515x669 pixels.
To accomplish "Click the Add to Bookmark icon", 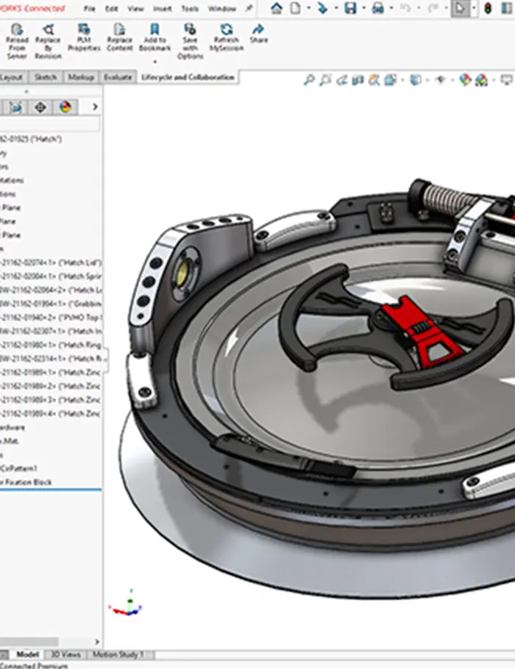I will [154, 29].
